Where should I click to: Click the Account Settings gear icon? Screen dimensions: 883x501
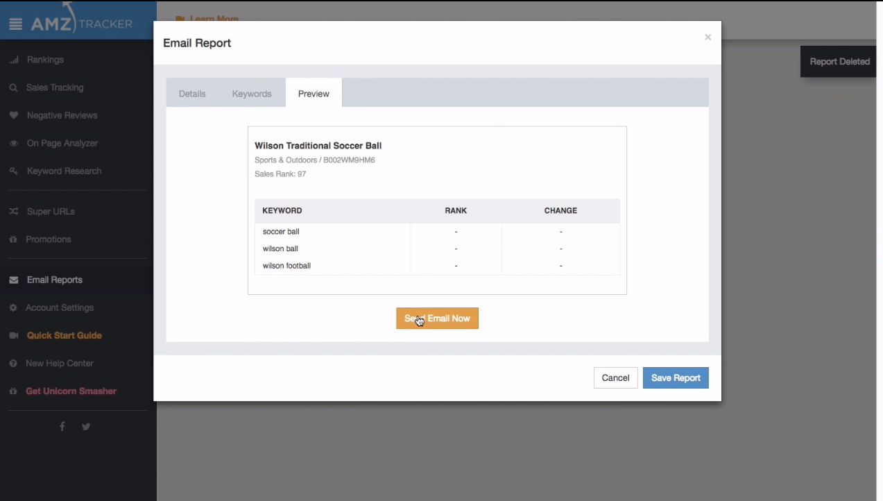[x=13, y=307]
